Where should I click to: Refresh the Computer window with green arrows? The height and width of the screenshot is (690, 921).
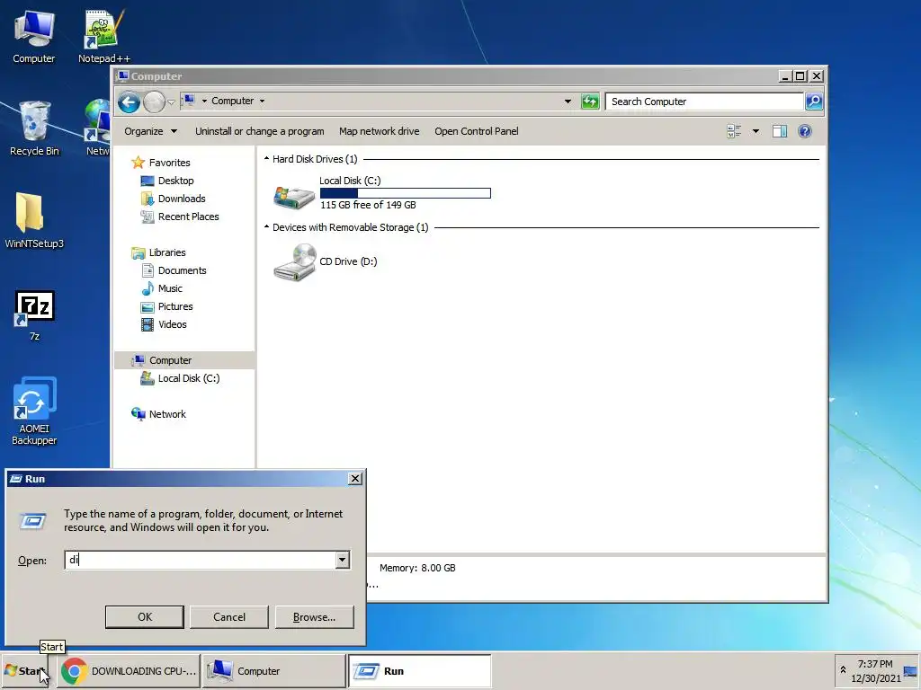(x=590, y=102)
